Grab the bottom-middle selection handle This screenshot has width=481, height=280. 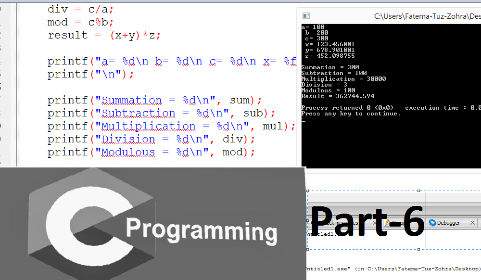tap(418, 249)
